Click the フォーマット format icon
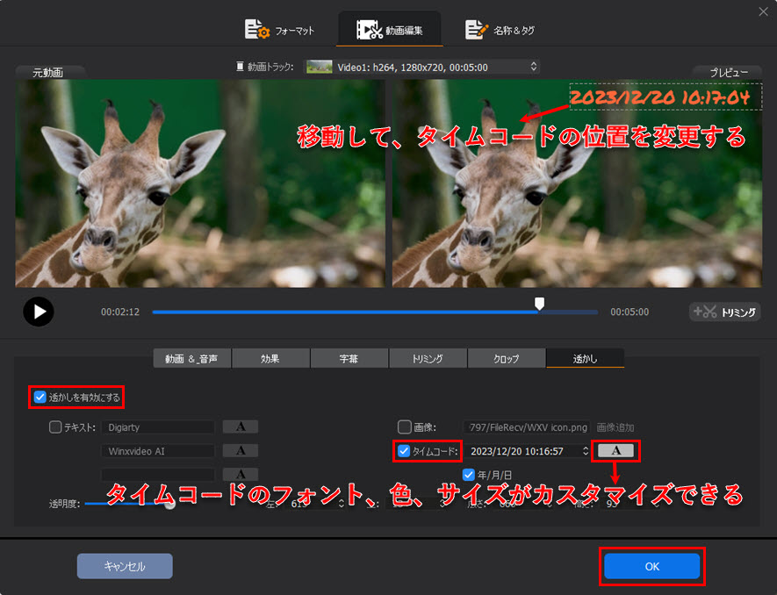The image size is (777, 595). coord(257,30)
